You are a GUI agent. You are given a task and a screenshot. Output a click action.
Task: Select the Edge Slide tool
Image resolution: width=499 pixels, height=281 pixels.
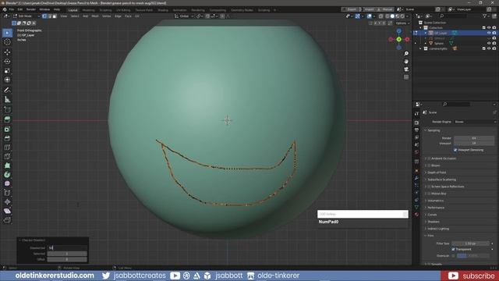click(x=7, y=193)
